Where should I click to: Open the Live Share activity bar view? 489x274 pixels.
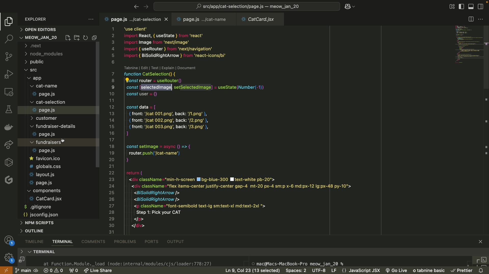pyautogui.click(x=9, y=145)
